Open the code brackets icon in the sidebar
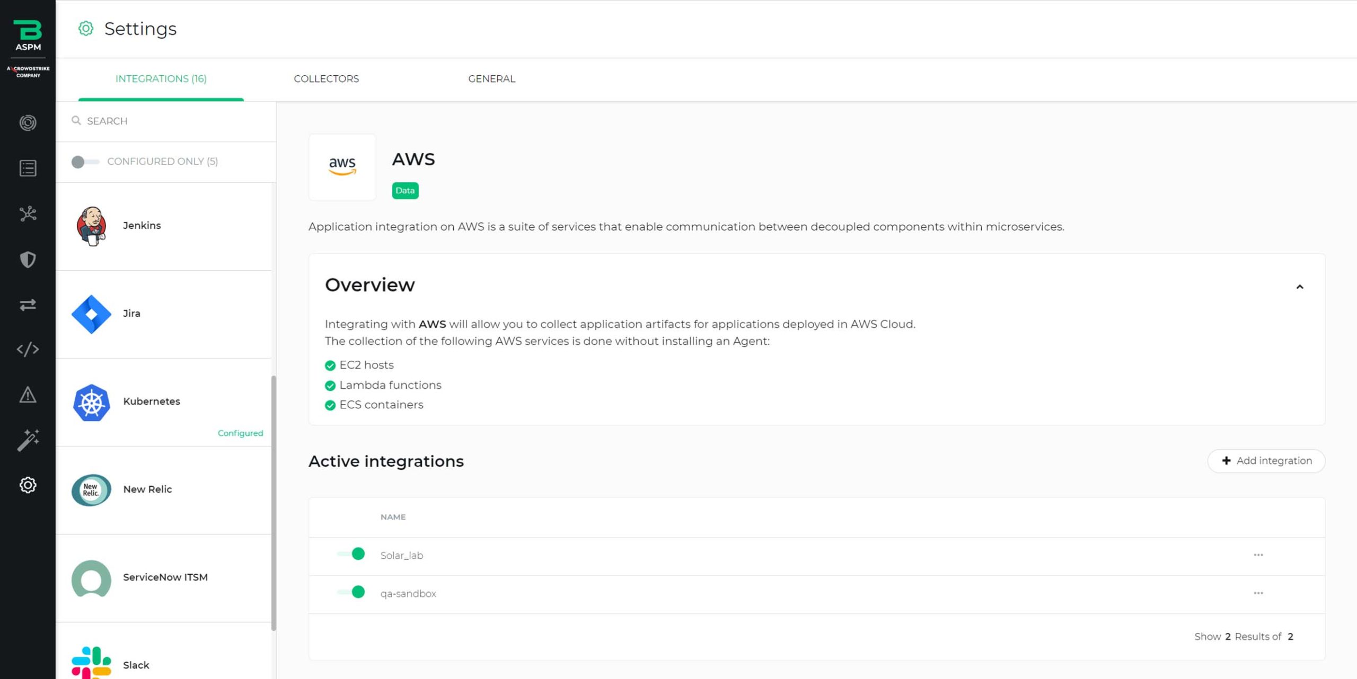 [28, 350]
